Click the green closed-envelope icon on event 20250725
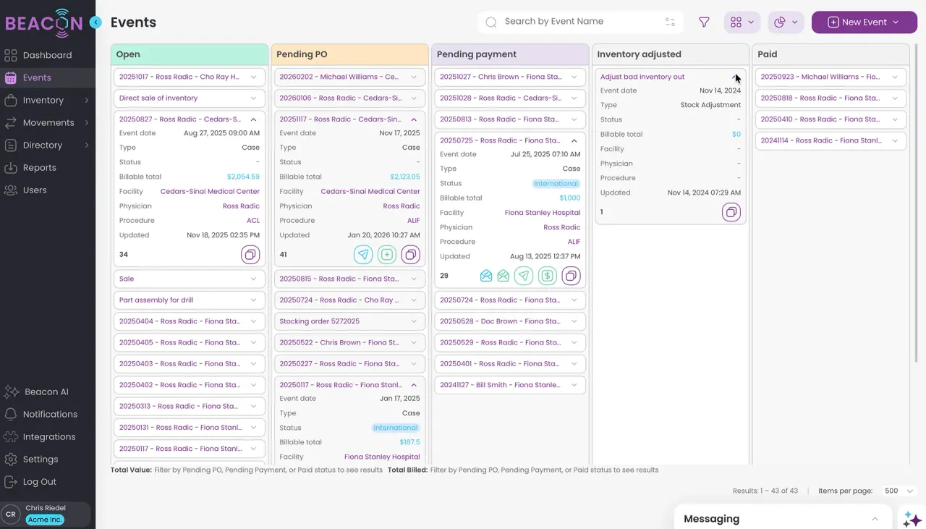The image size is (926, 529). 503,276
